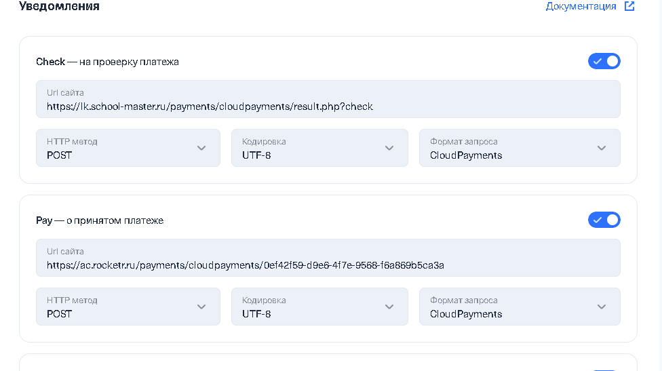
Task: Open HTTP метод dropdown in Check section
Action: (x=128, y=148)
